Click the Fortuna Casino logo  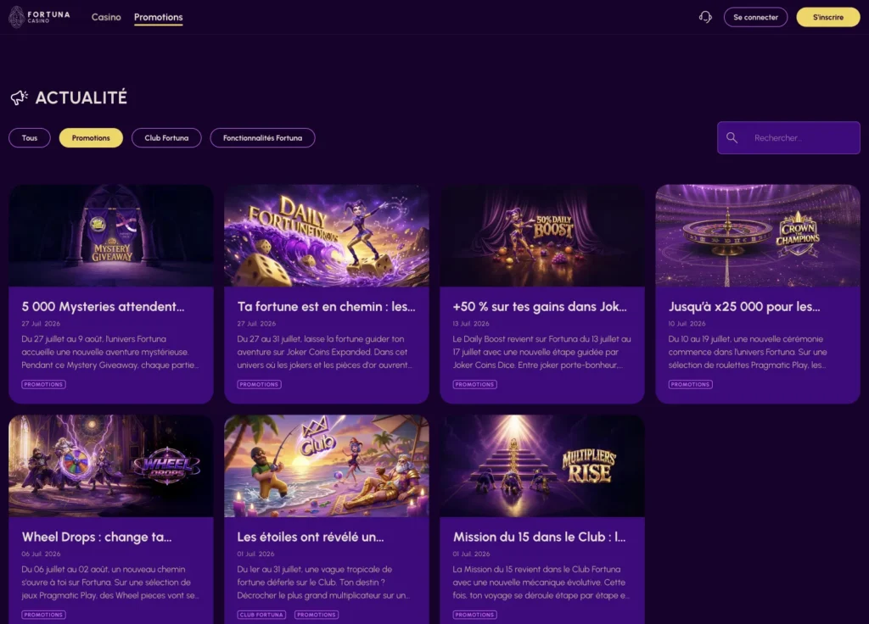pyautogui.click(x=39, y=17)
